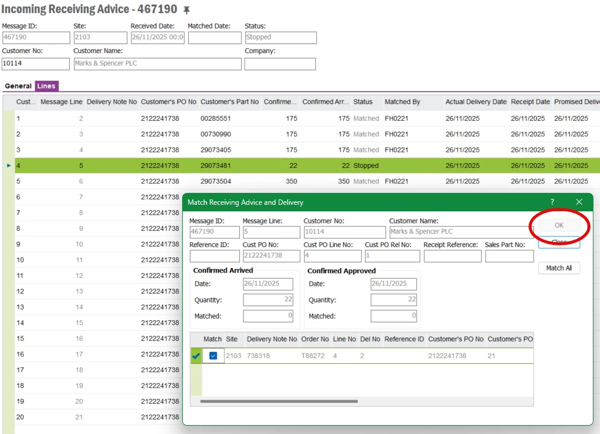600x434 pixels.
Task: Click the green checkmark row marker in dialog grid
Action: pos(196,356)
